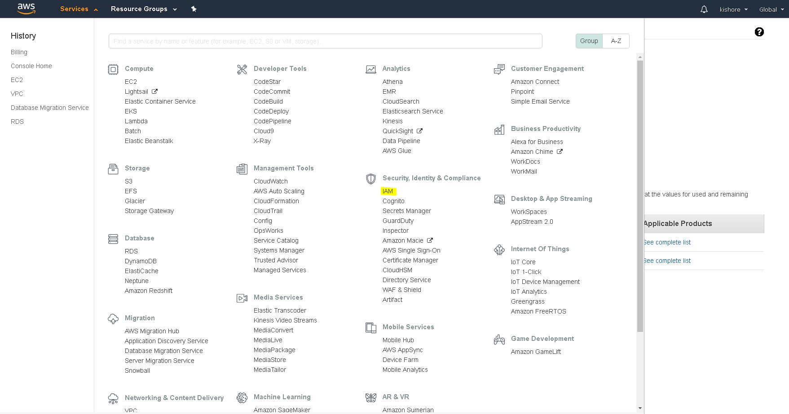Open the Resource Groups dropdown

[x=144, y=9]
